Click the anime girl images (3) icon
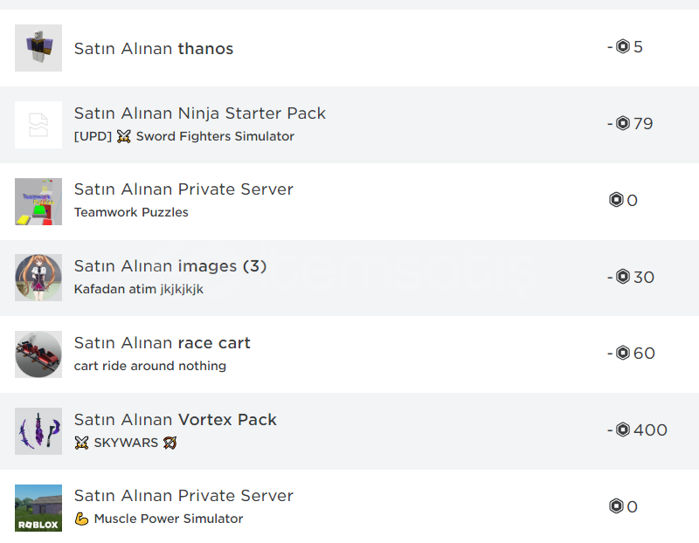Viewport: 699px width, 543px height. pos(38,278)
